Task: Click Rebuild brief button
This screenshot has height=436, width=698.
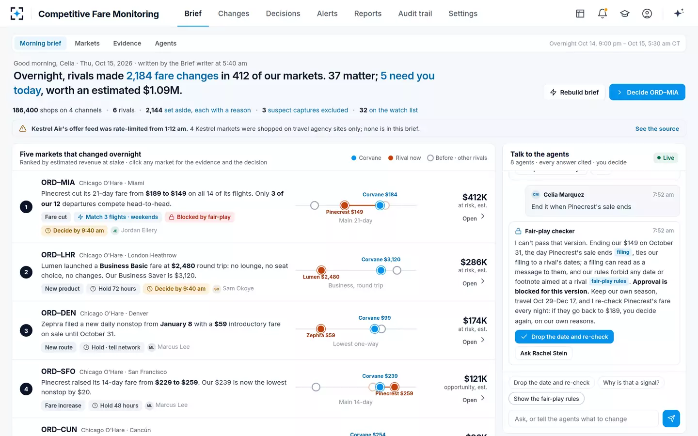Action: [574, 92]
